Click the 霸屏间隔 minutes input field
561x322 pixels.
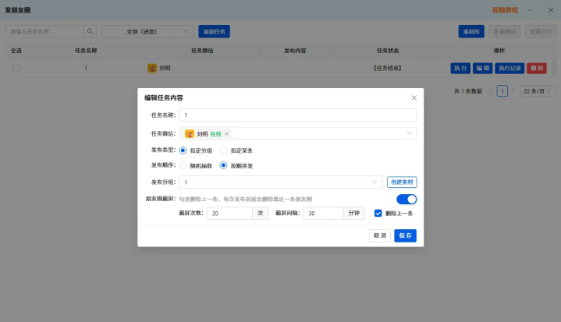pos(324,214)
